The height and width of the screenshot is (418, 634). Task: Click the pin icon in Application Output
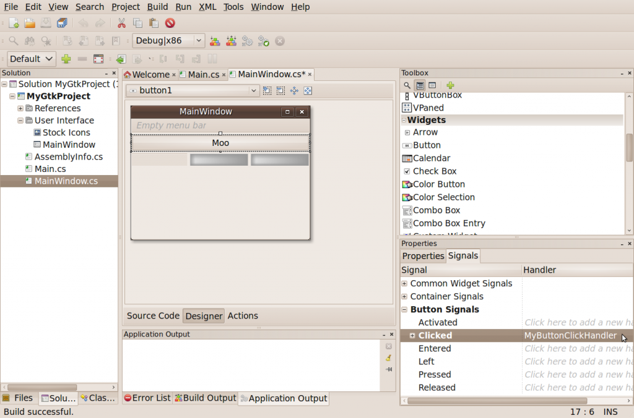pos(389,369)
